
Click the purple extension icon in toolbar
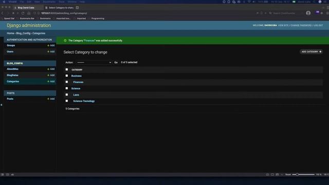(318, 12)
